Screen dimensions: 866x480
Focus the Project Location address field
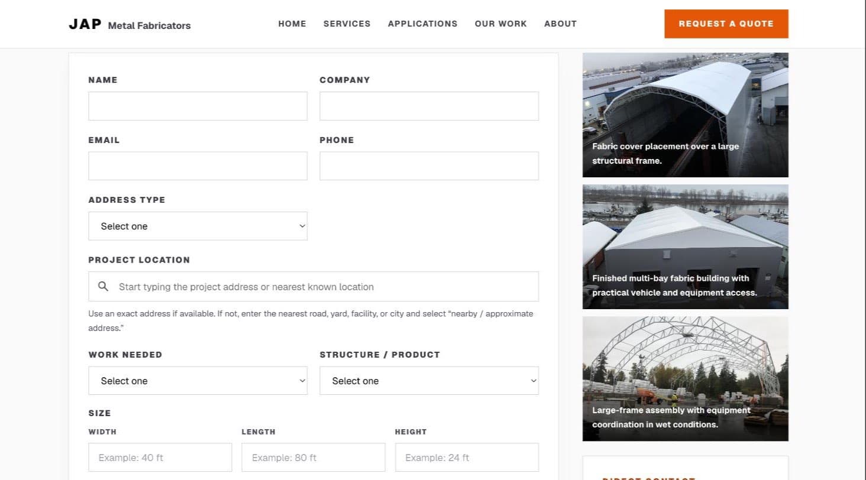coord(314,287)
